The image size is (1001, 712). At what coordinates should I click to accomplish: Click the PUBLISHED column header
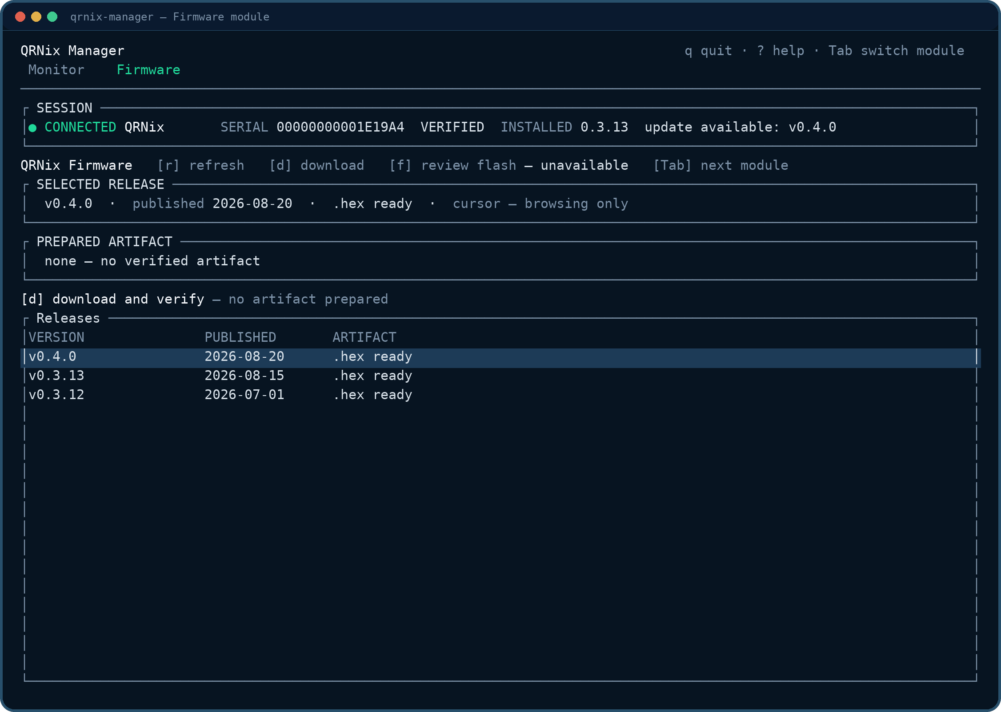pos(240,337)
